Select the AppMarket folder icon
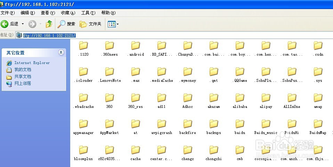The width and height of the screenshot is (333, 167). pos(109,124)
